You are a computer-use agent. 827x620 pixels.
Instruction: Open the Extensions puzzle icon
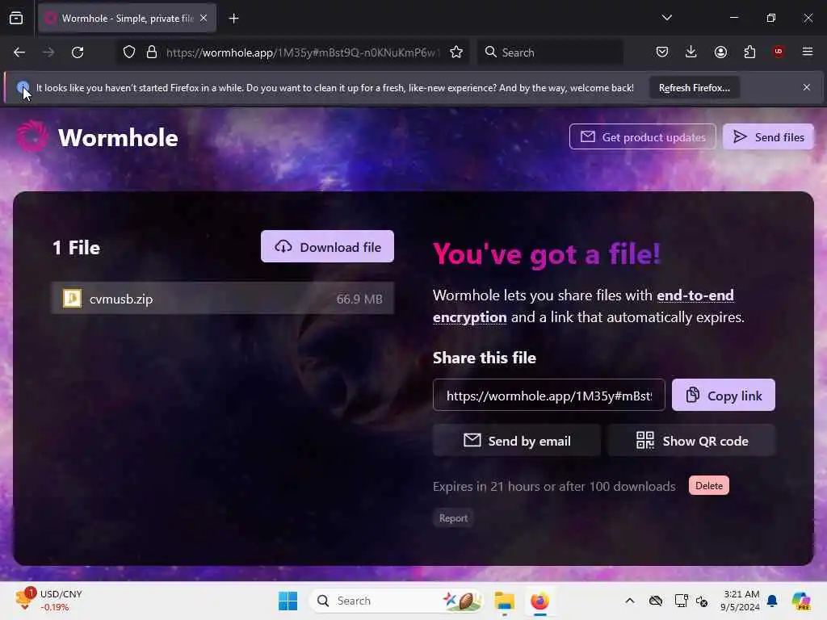click(x=749, y=52)
